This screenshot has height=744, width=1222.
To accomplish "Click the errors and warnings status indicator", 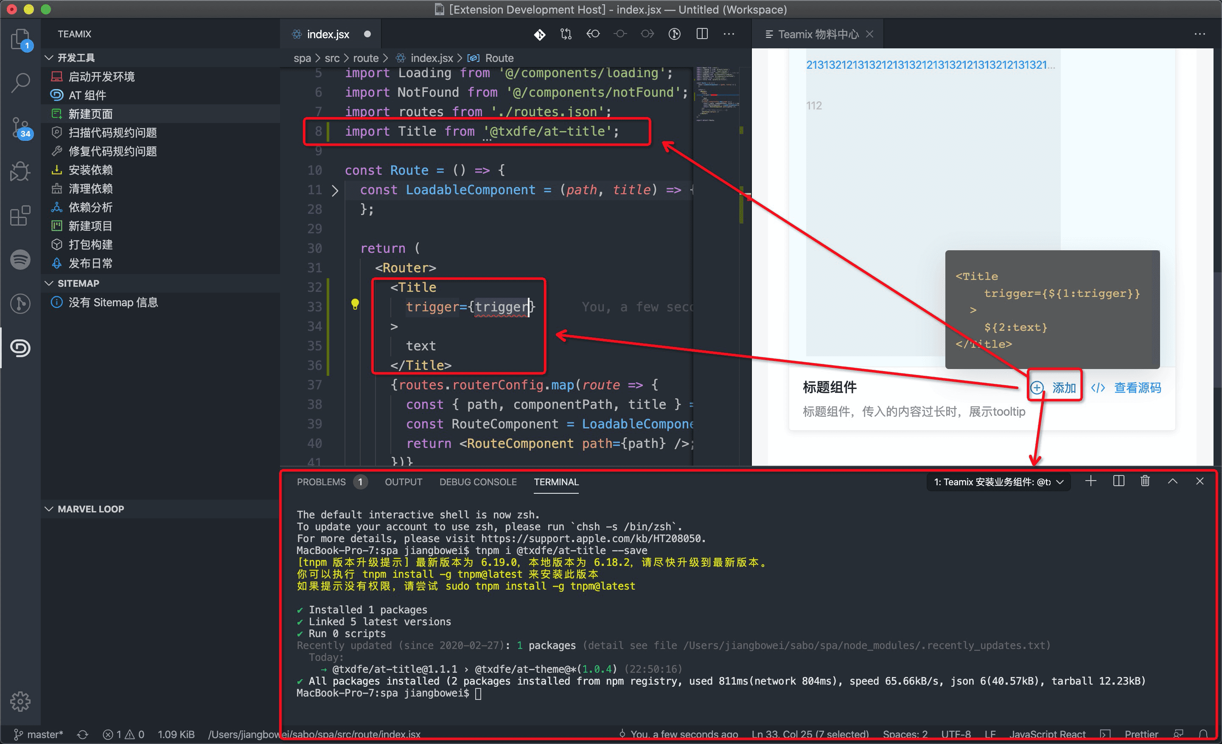I will tap(123, 735).
